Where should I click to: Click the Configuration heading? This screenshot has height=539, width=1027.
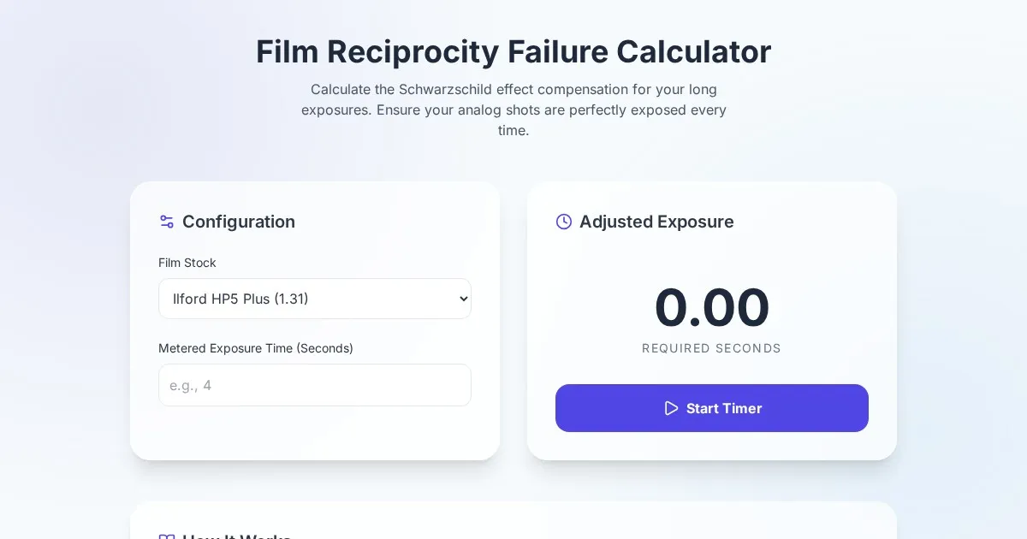[239, 222]
